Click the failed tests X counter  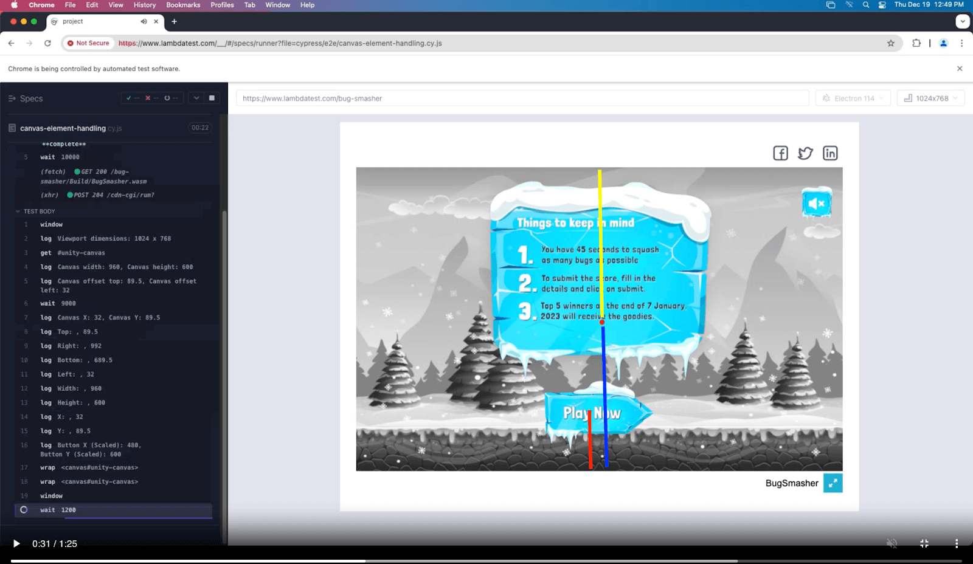(151, 98)
